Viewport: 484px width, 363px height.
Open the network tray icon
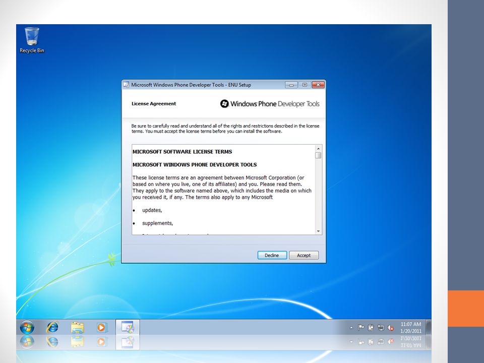click(x=381, y=328)
